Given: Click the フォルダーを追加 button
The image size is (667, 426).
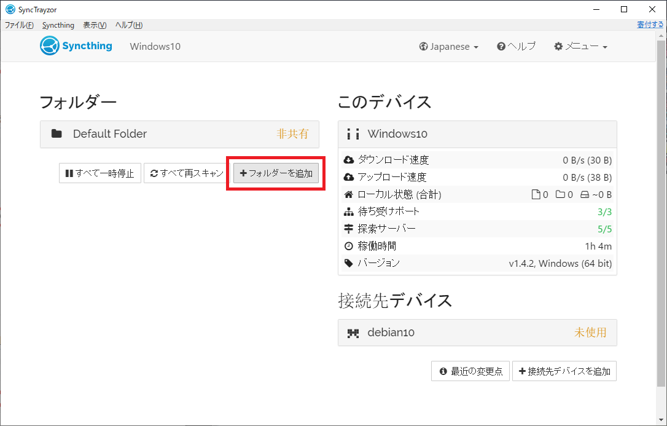Looking at the screenshot, I should (x=276, y=173).
